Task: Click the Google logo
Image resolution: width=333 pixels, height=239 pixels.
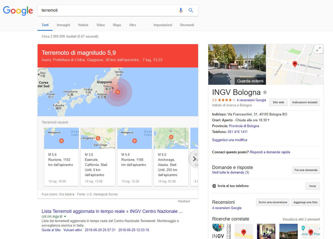Action: 18,11
